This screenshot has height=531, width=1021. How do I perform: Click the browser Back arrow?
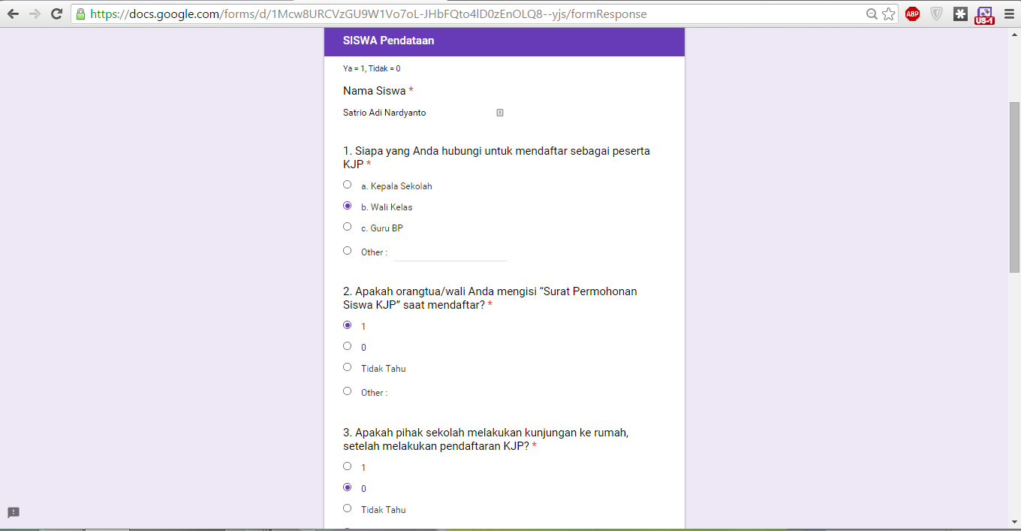13,14
